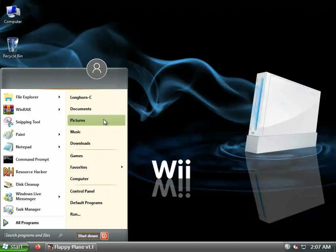Viewport: 336px width, 252px height.
Task: Open Control Panel
Action: coord(96,191)
